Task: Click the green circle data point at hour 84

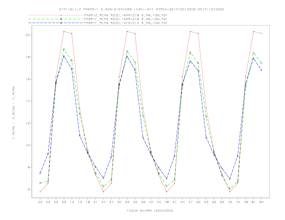Action: (261, 63)
